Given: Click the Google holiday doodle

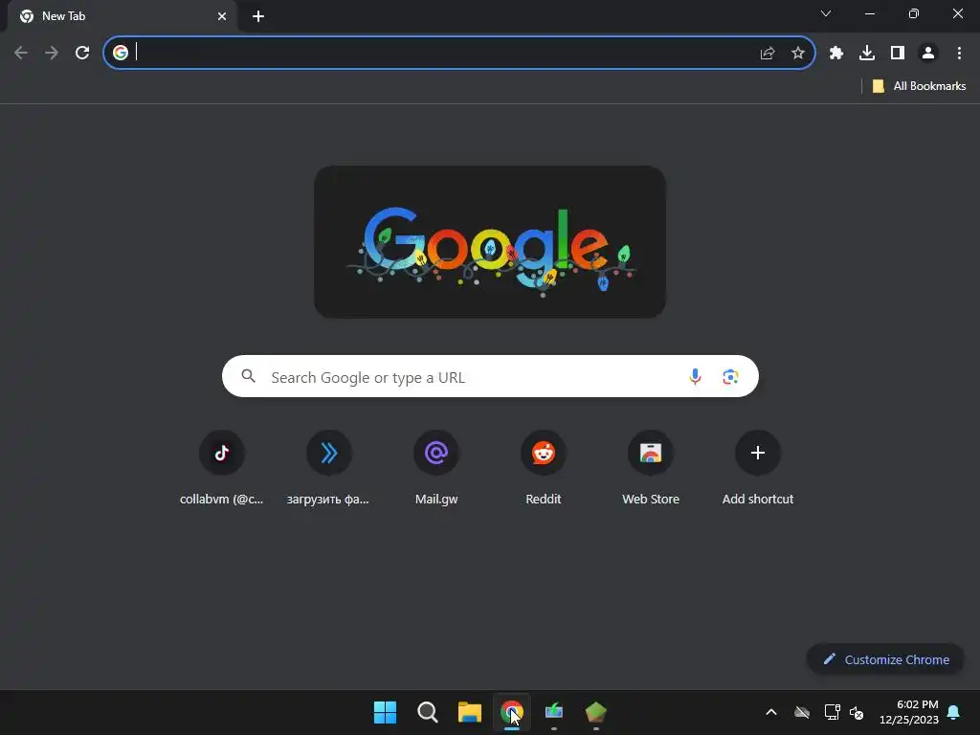Looking at the screenshot, I should [x=489, y=242].
